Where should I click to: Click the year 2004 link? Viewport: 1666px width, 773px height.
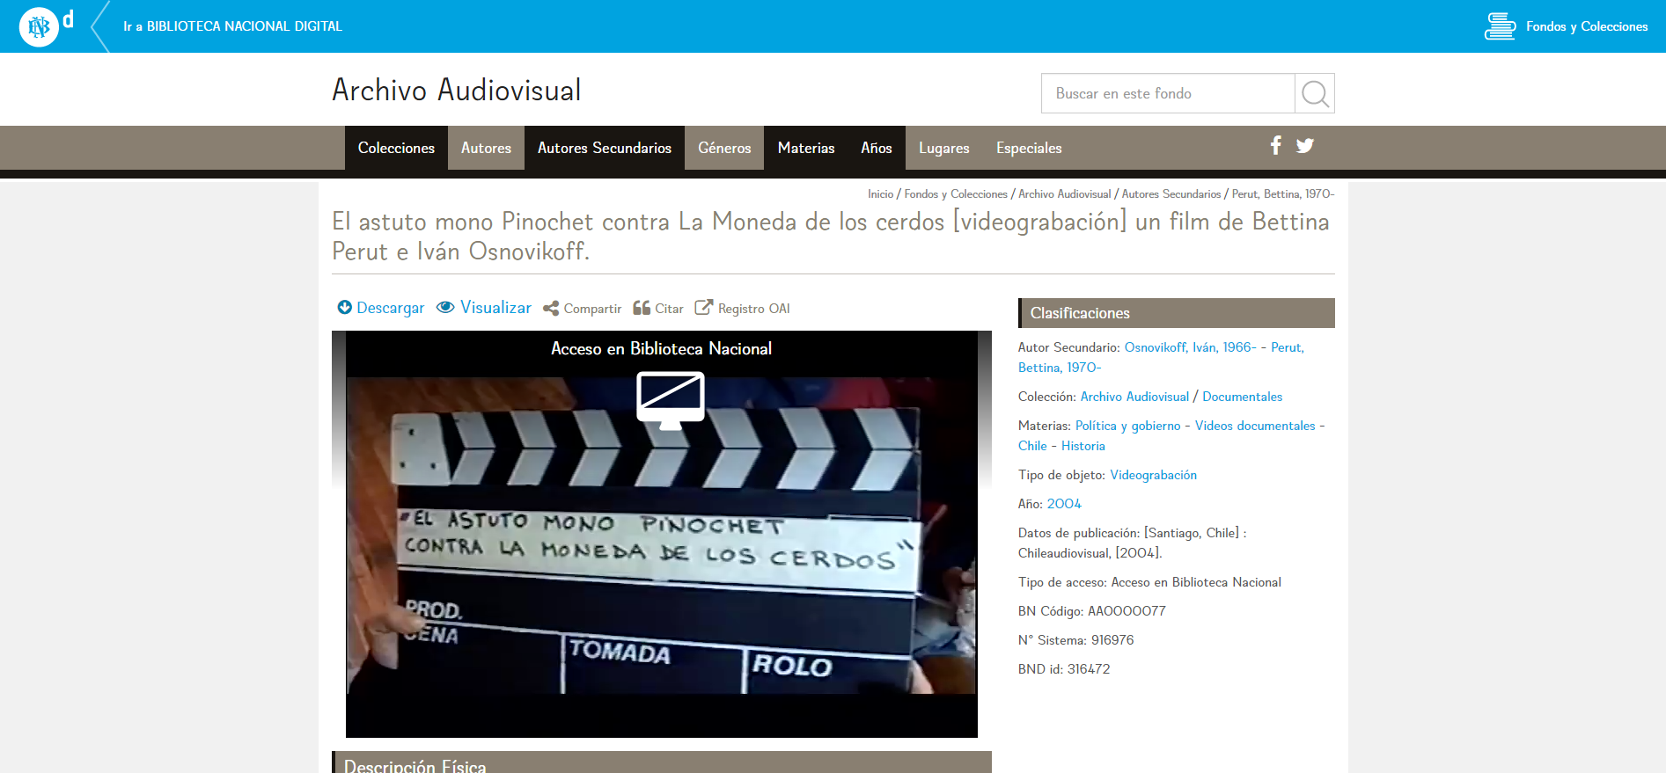tap(1064, 504)
